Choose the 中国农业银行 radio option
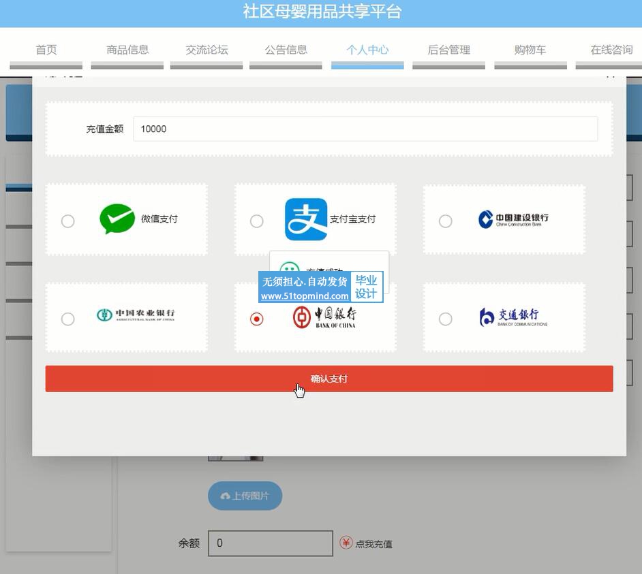Image resolution: width=642 pixels, height=574 pixels. click(68, 319)
